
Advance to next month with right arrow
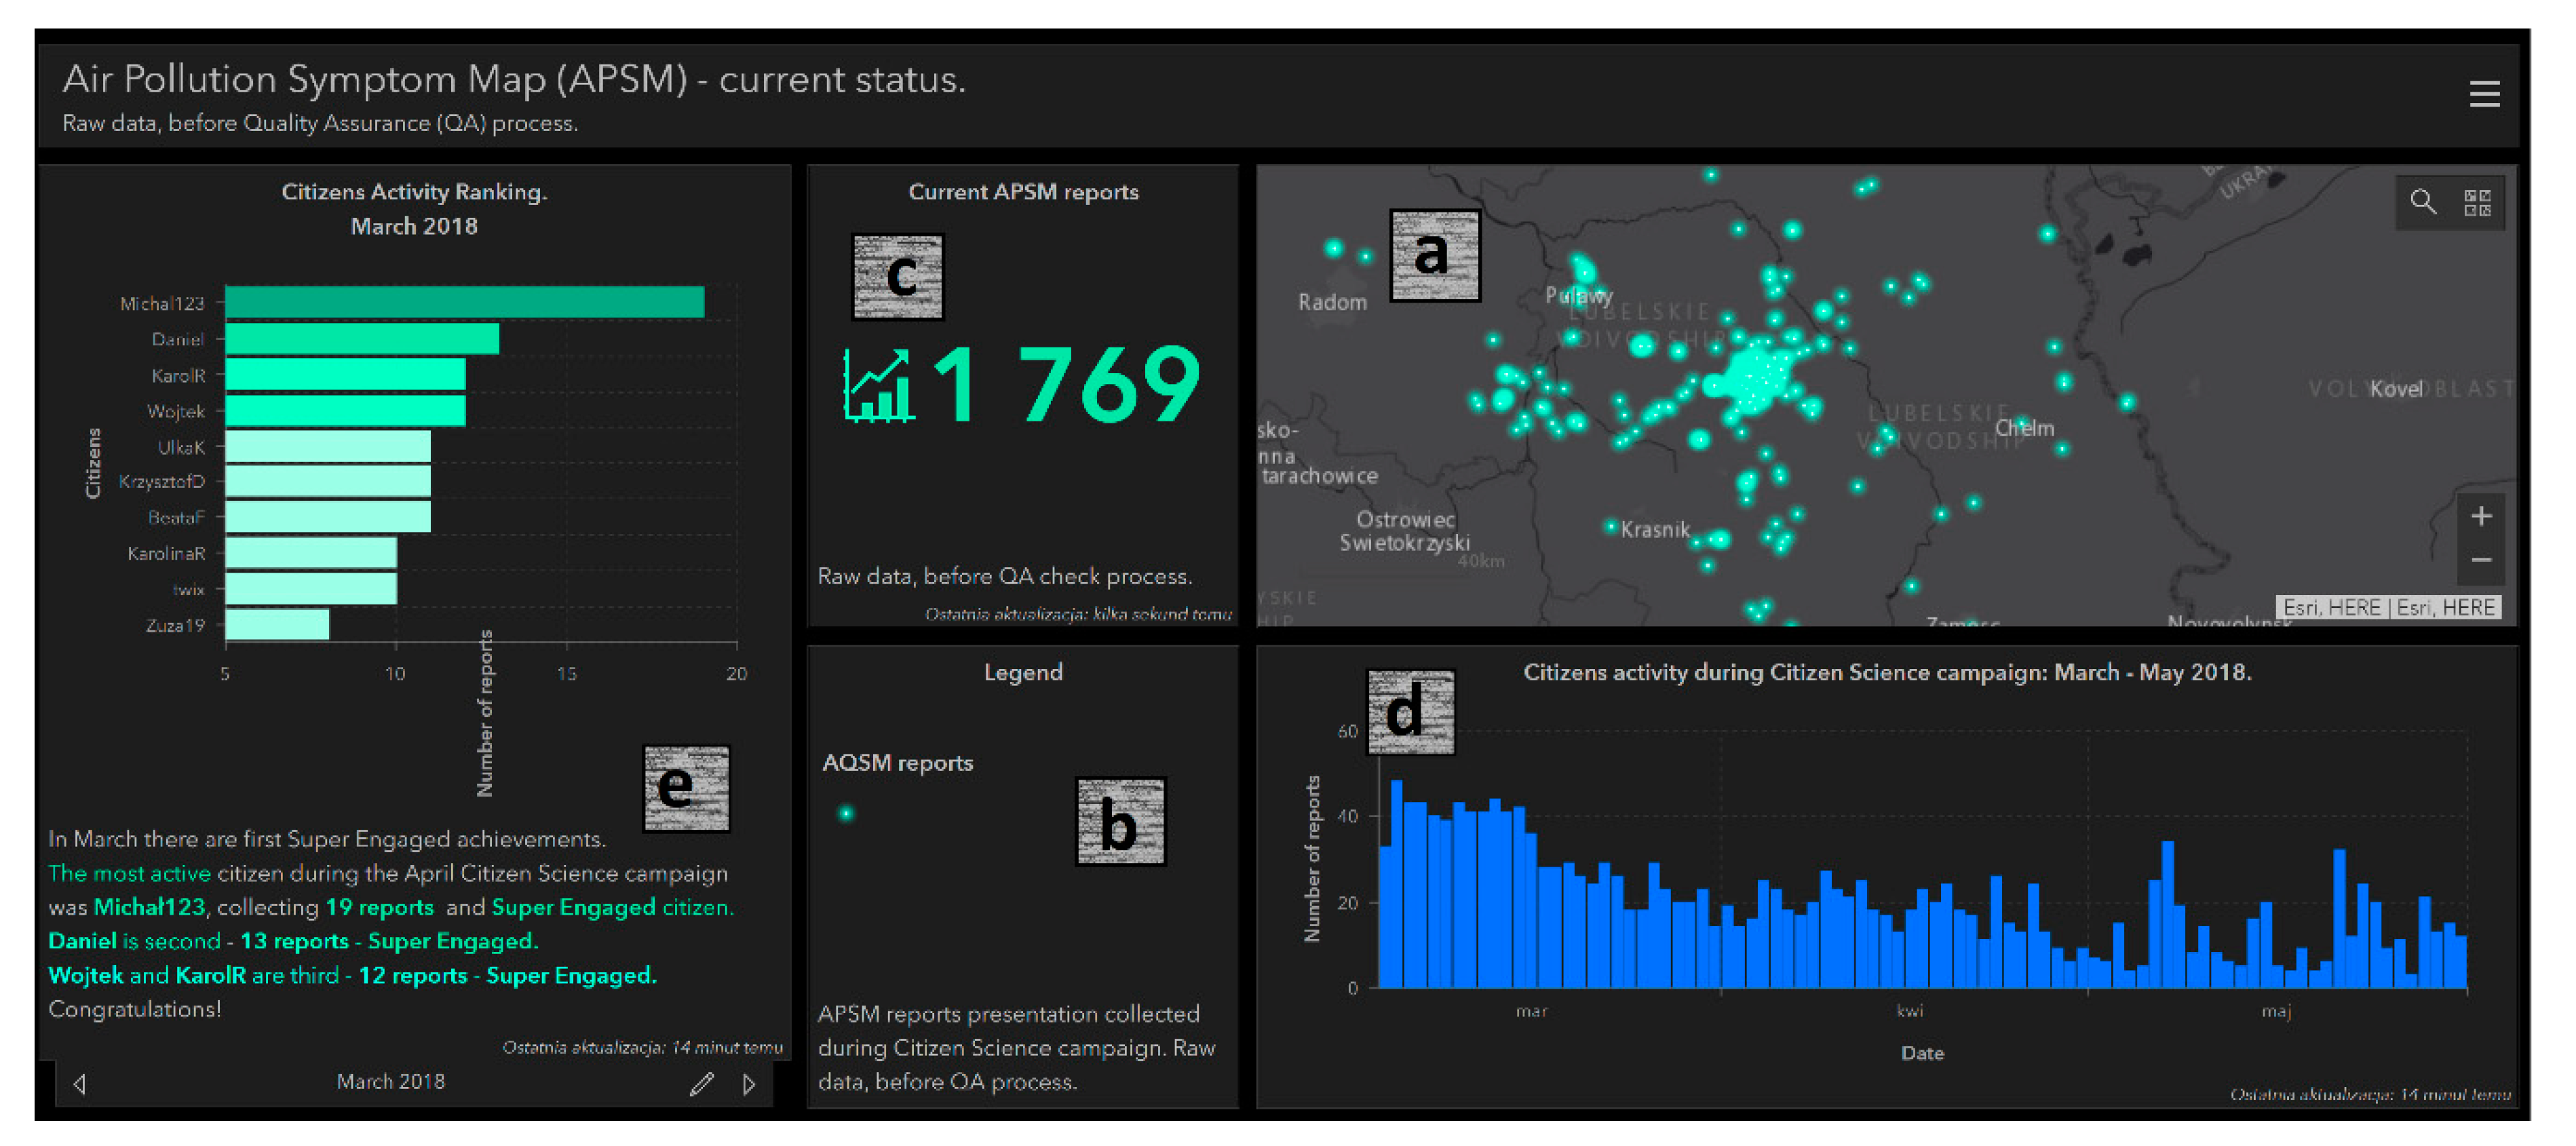pyautogui.click(x=749, y=1083)
